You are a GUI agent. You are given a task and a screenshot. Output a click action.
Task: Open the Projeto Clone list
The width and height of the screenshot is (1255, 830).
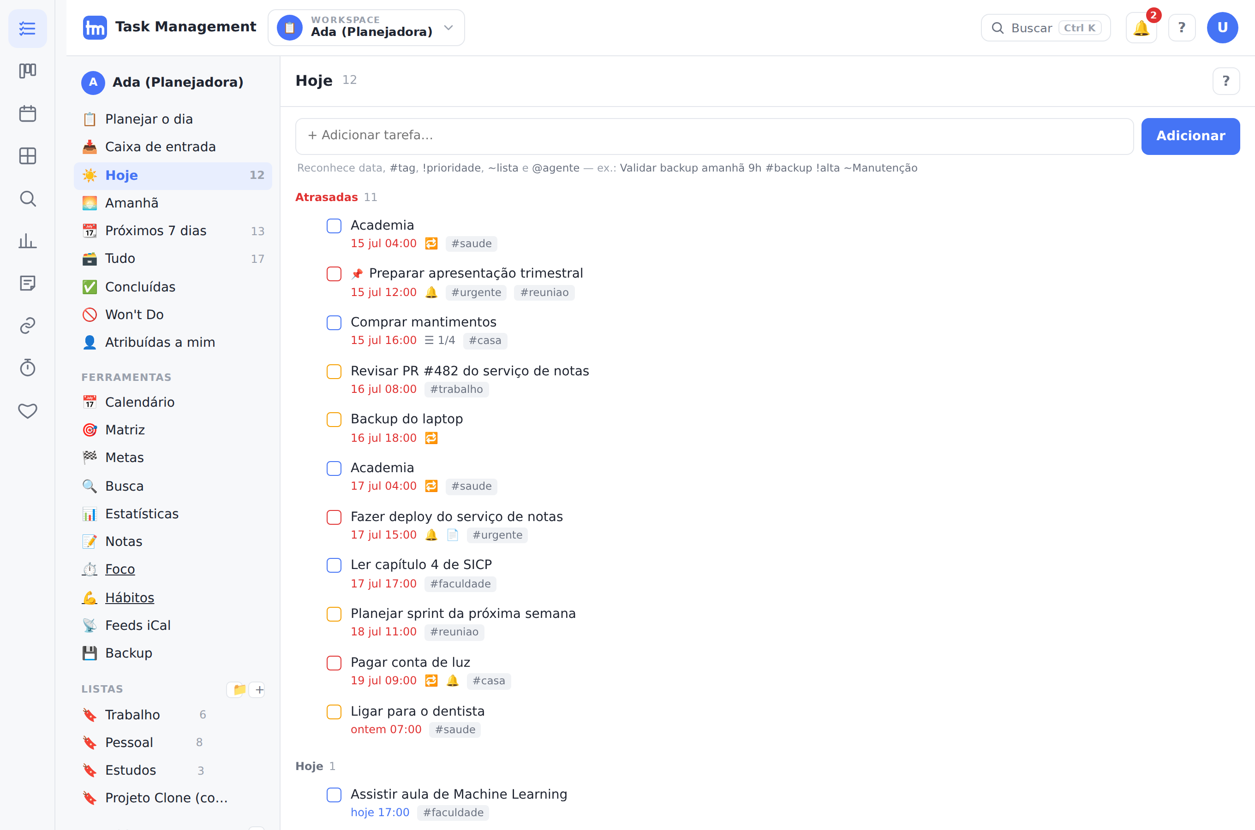(173, 798)
